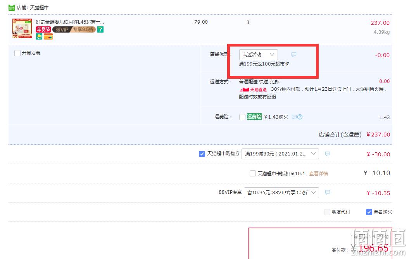
Task: Click the ¥-10.35 88VIP discount amount
Action: point(378,193)
